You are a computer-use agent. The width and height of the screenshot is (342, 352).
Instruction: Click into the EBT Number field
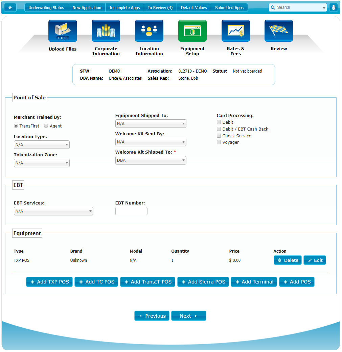(x=131, y=211)
